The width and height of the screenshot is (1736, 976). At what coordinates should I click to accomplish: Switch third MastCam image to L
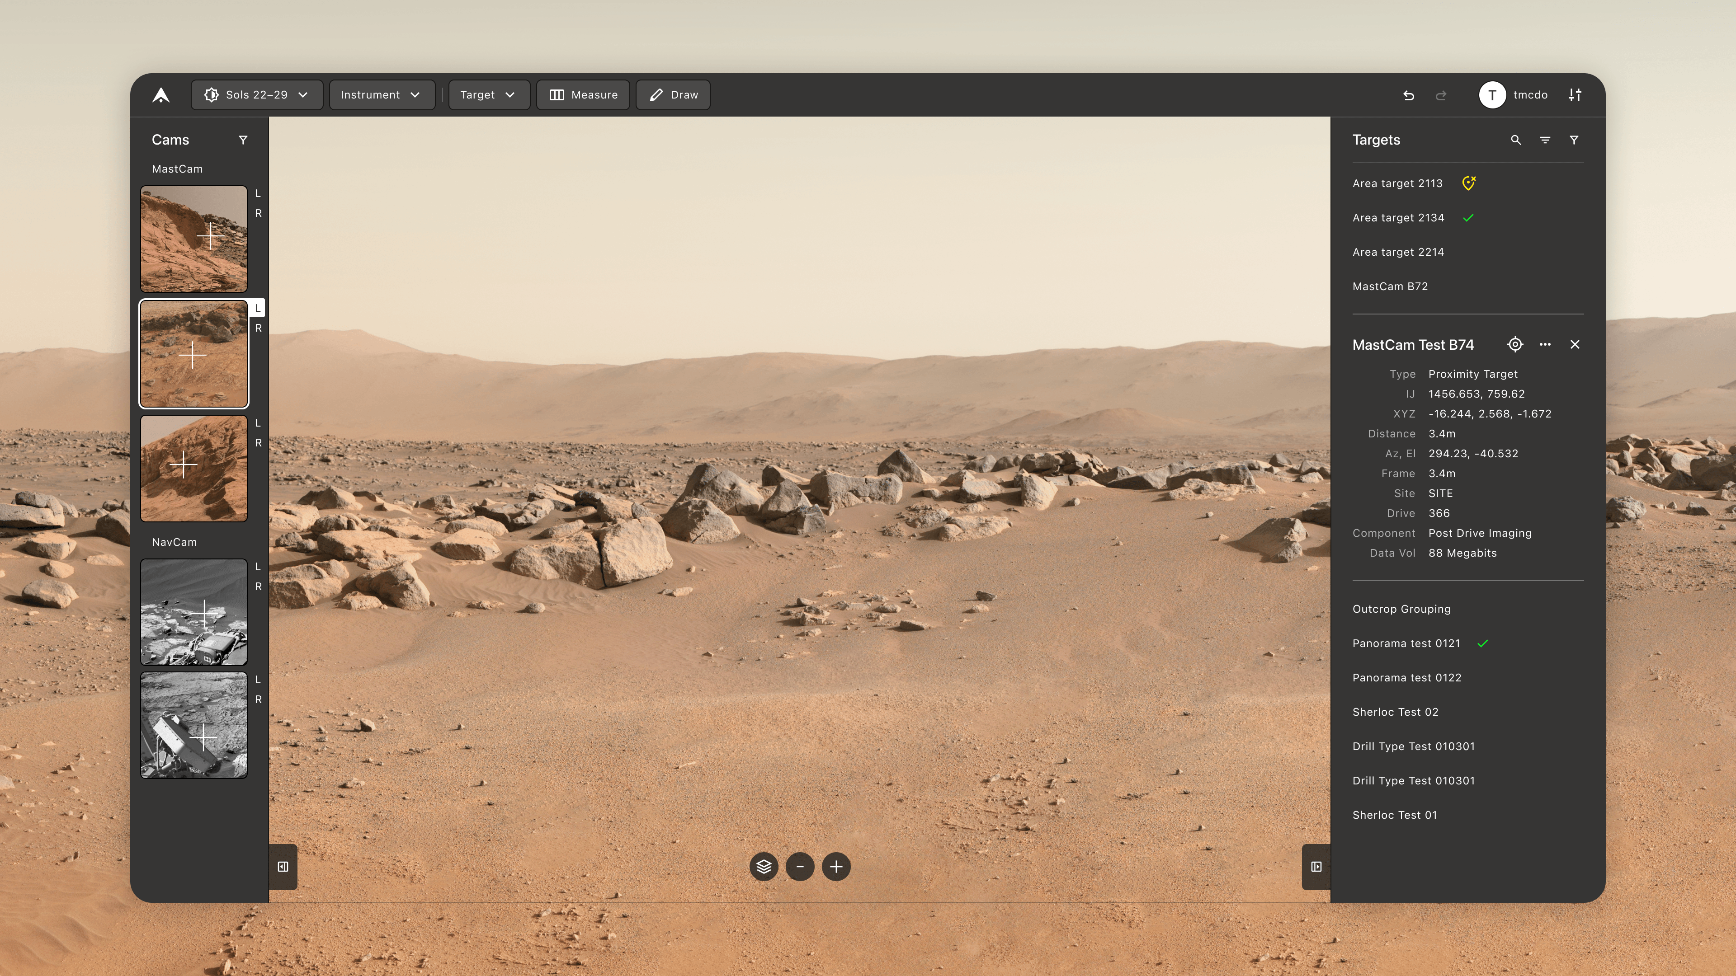[x=257, y=423]
